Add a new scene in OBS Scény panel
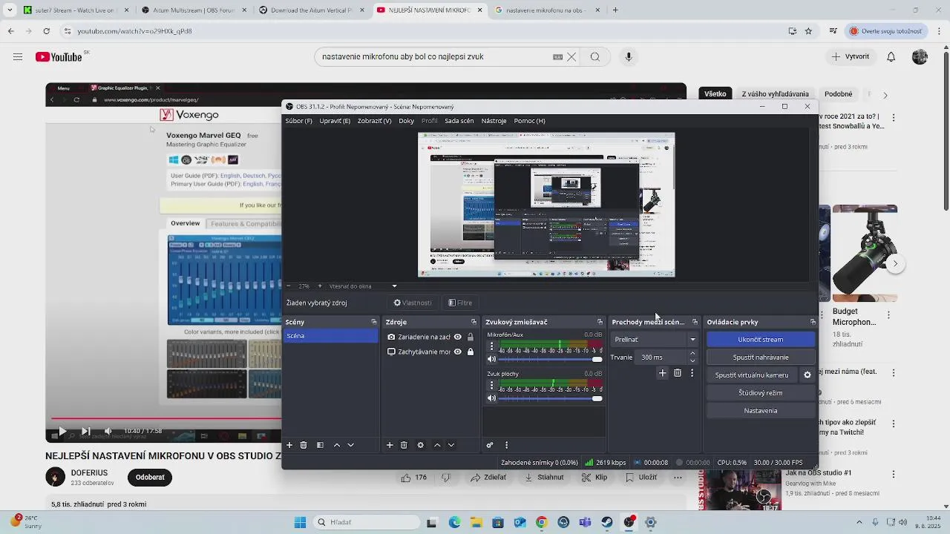Viewport: 950px width, 534px height. (289, 445)
